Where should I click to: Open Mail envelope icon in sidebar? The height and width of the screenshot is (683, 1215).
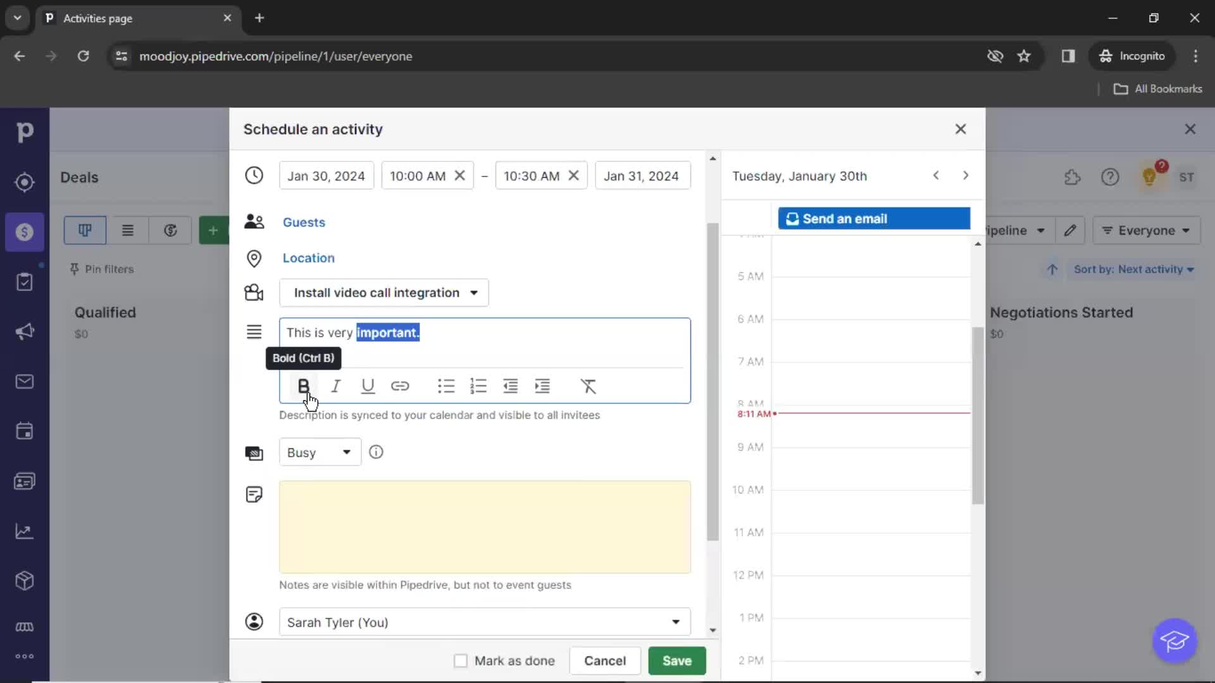click(25, 381)
